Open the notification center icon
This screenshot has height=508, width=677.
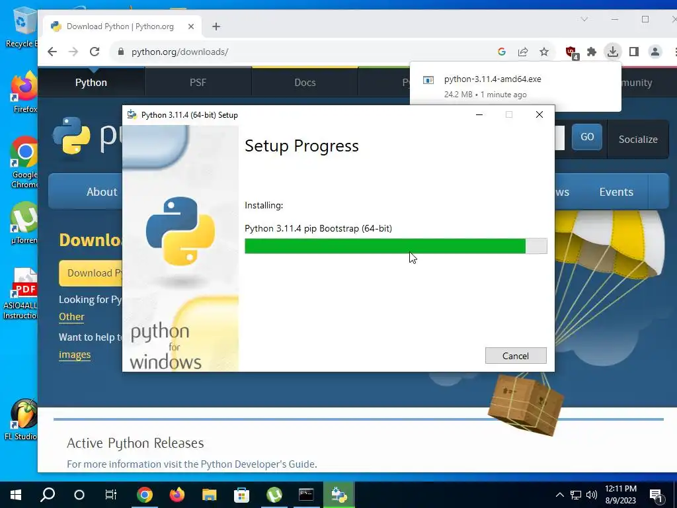point(657,495)
